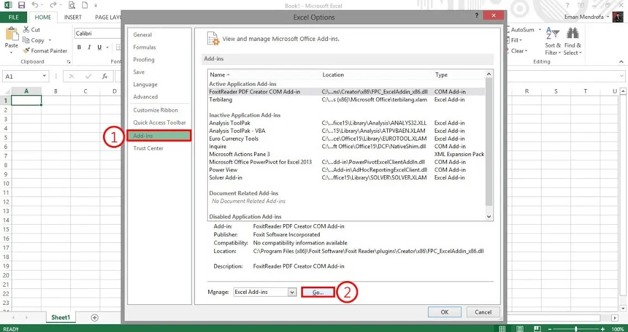The height and width of the screenshot is (332, 628).
Task: Click the zoom slider in status bar
Action: coord(576,328)
